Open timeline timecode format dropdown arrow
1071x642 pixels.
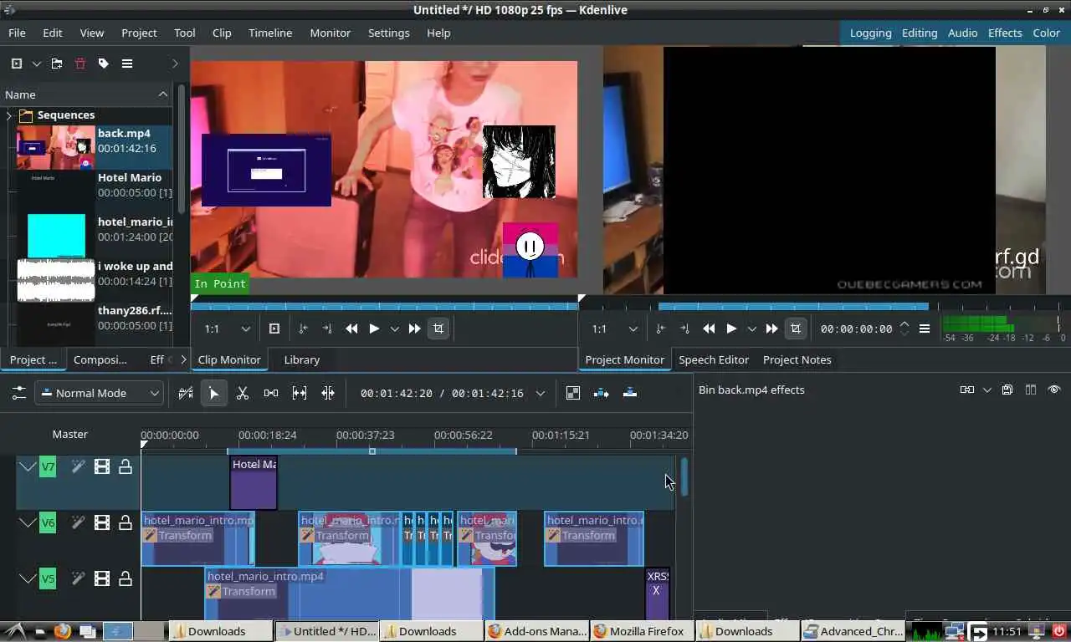tap(541, 393)
